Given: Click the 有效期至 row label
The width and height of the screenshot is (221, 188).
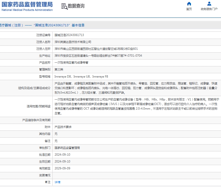Looking at the screenshot, I should coord(45,168).
